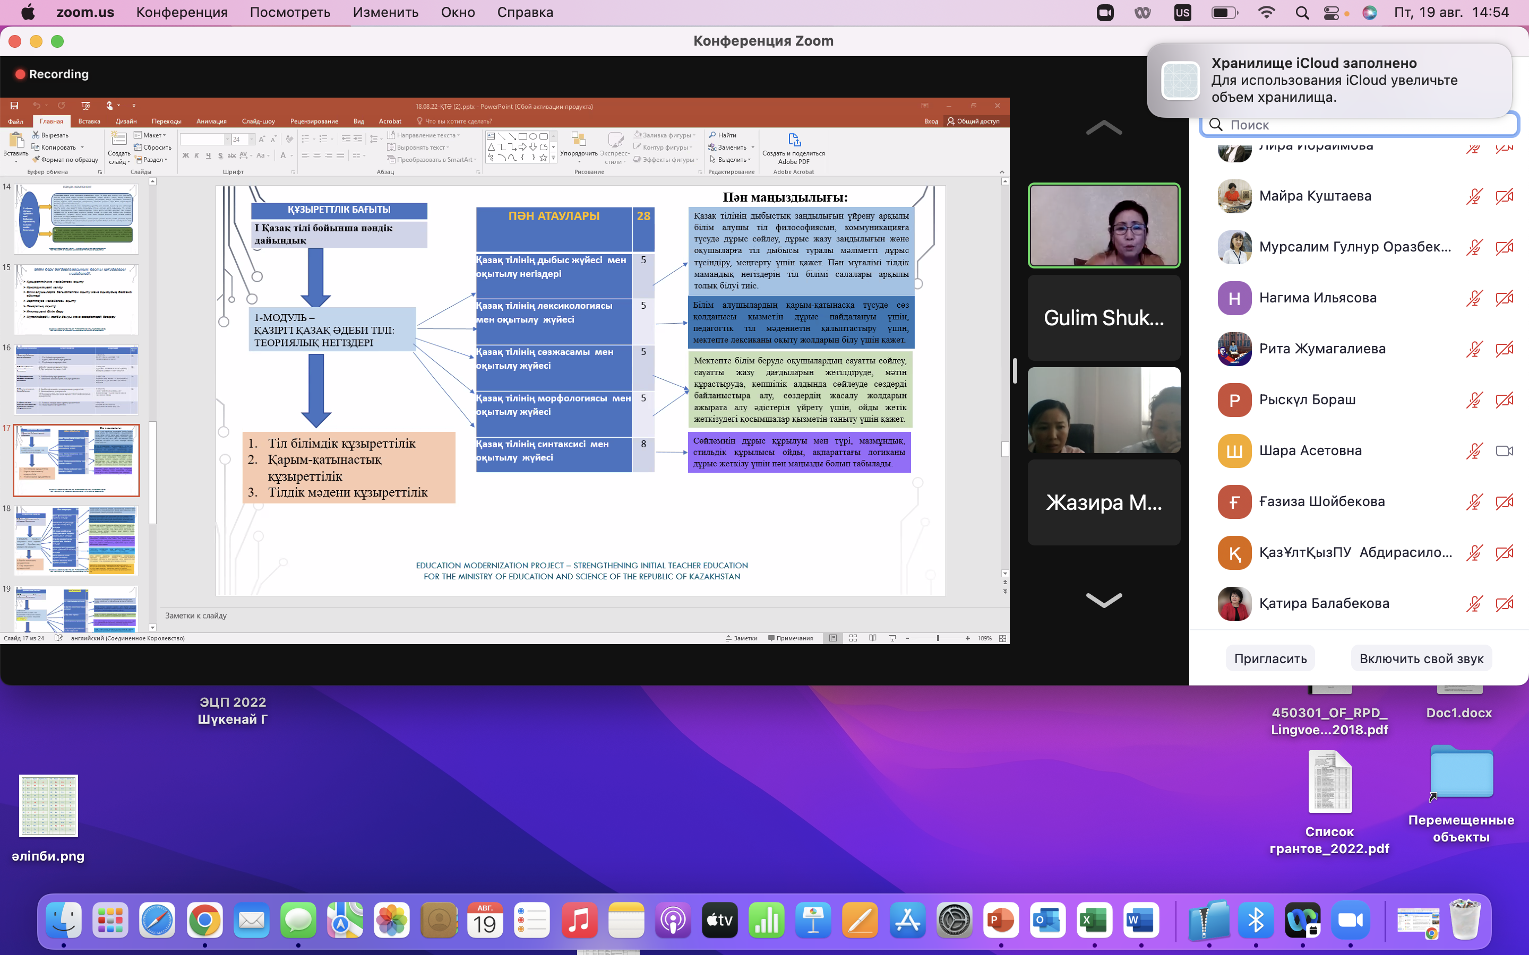The height and width of the screenshot is (955, 1529).
Task: Open PowerPoint from the Dock
Action: pyautogui.click(x=1001, y=921)
